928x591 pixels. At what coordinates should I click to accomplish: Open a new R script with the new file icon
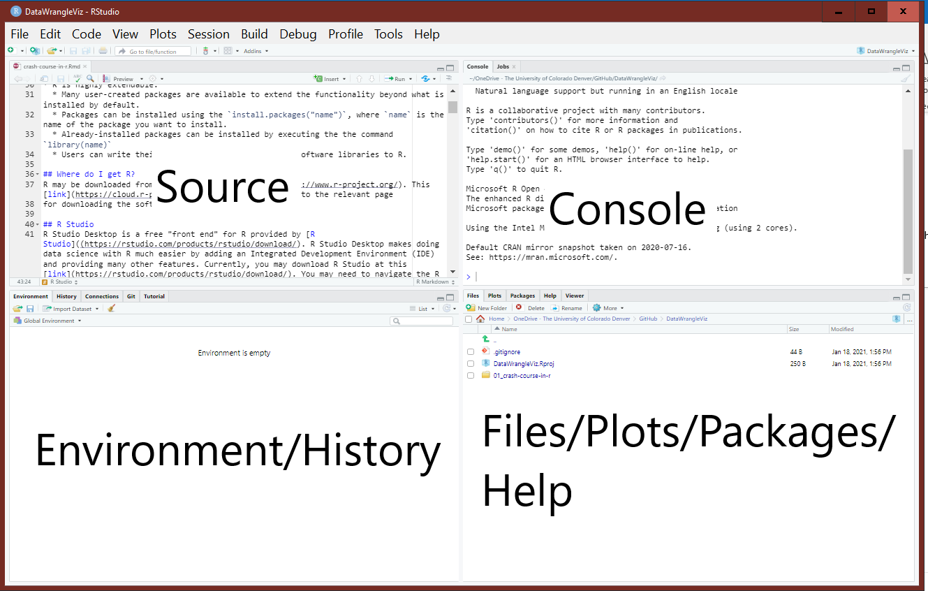(x=10, y=50)
